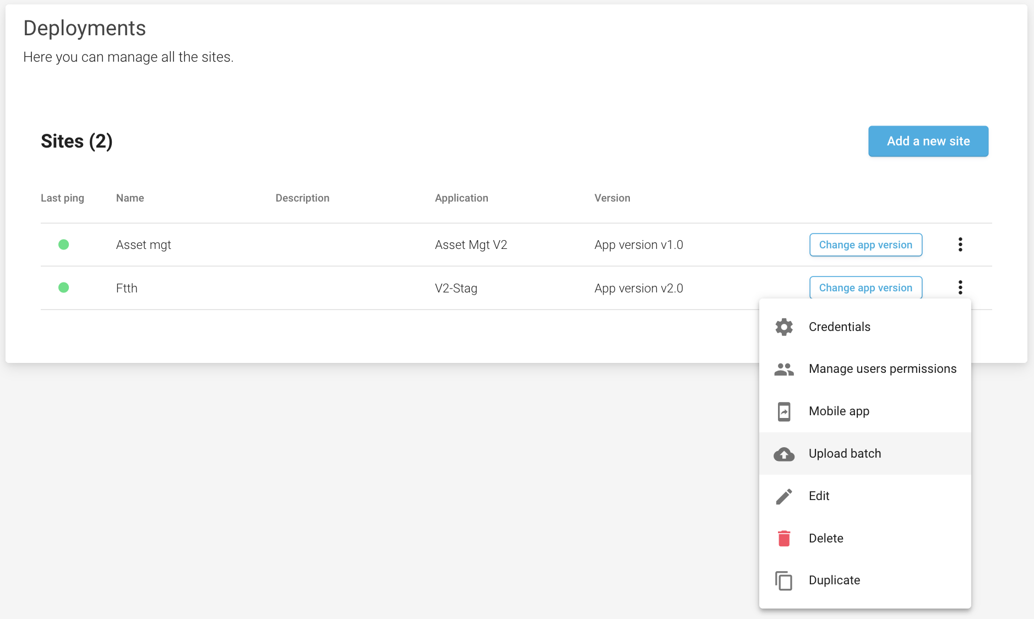Click green status dot for Asset mgt
This screenshot has height=619, width=1034.
click(x=64, y=245)
